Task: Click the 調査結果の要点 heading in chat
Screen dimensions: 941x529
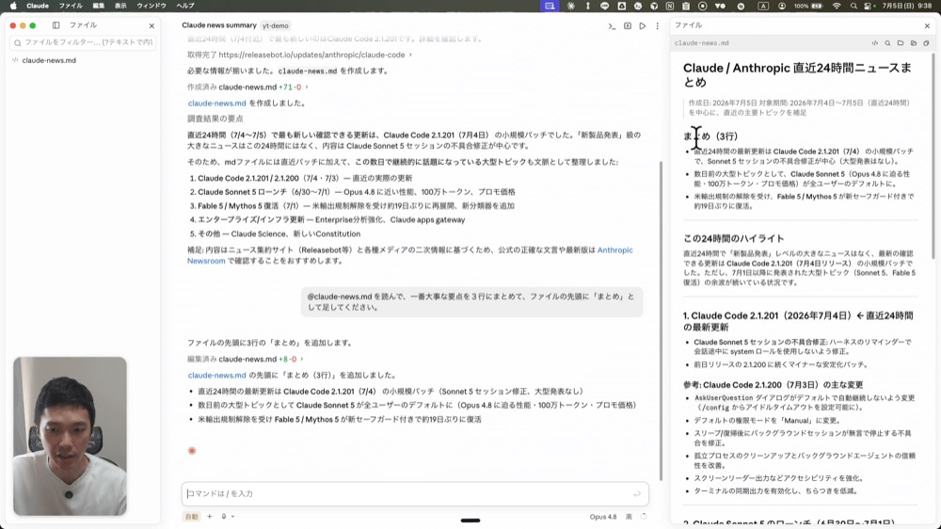Action: click(215, 119)
